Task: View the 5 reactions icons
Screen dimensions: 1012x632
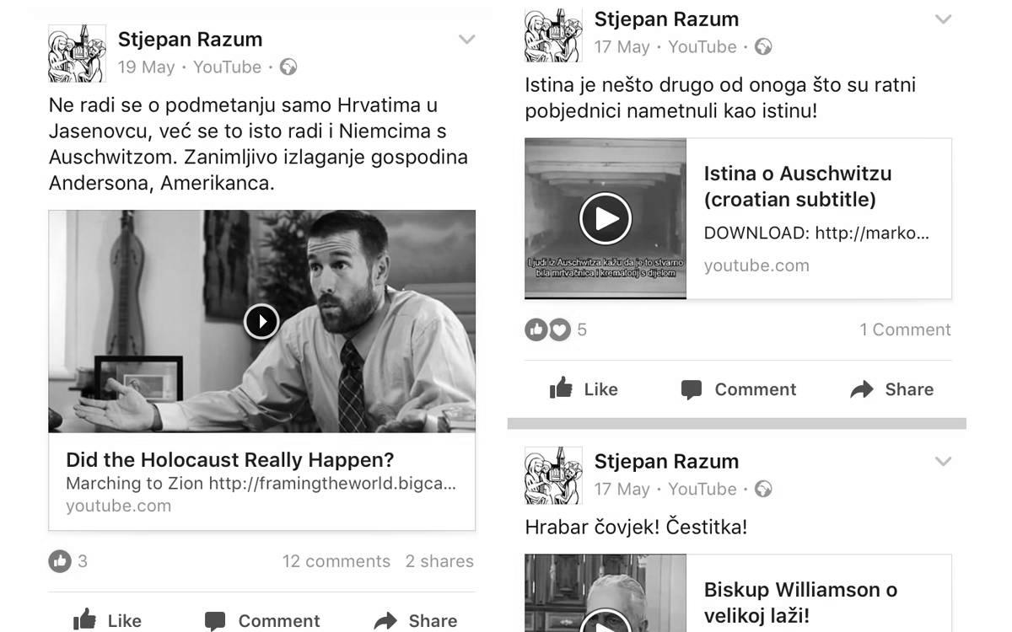Action: tap(547, 329)
